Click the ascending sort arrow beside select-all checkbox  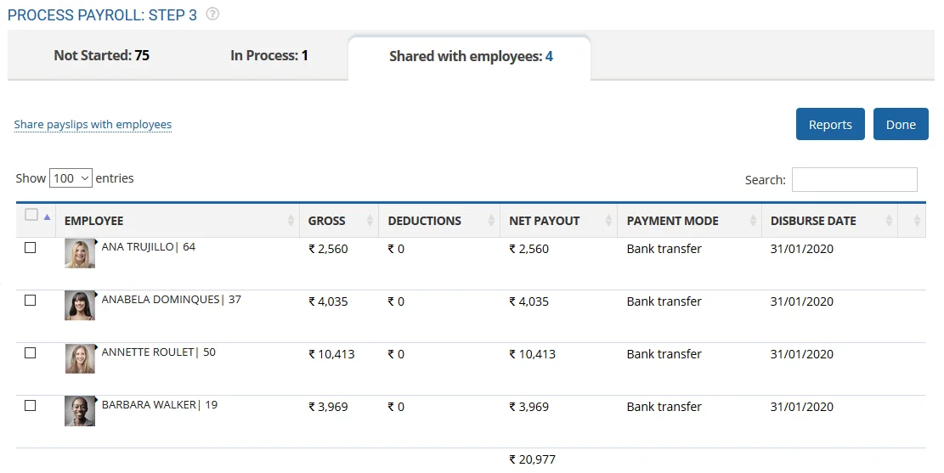(47, 217)
